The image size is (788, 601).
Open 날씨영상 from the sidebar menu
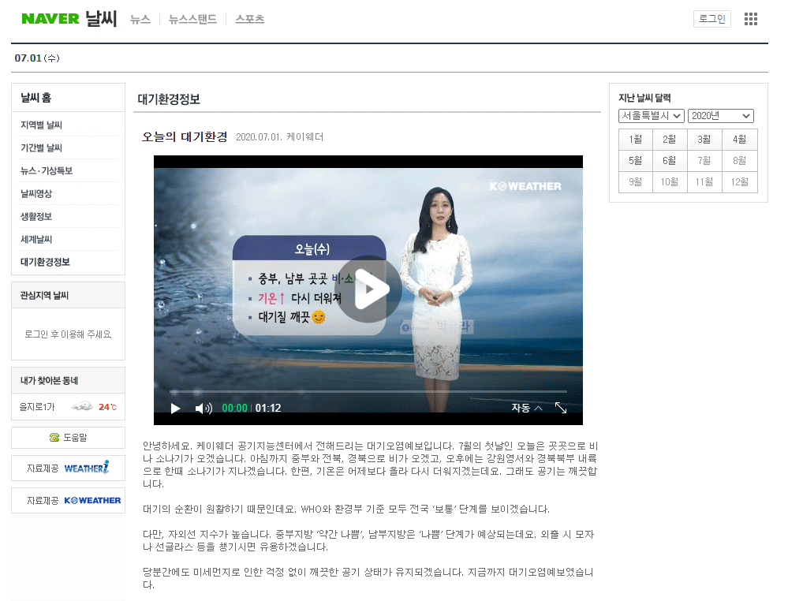(36, 193)
